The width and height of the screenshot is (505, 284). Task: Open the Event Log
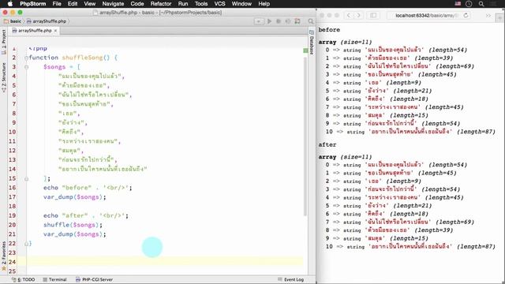coord(291,279)
